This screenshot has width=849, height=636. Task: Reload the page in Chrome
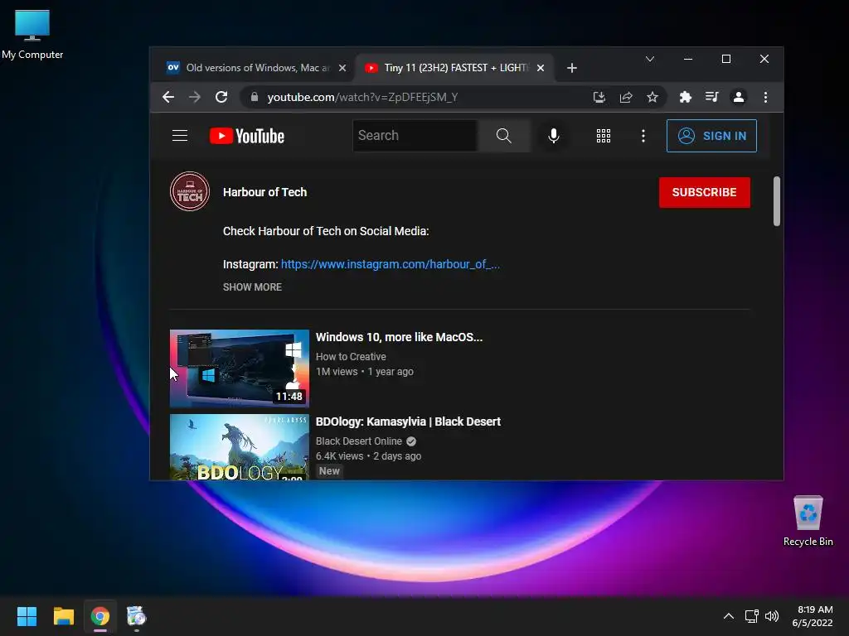click(x=221, y=97)
